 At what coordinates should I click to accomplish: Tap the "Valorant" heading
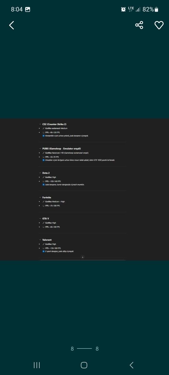(x=47, y=240)
